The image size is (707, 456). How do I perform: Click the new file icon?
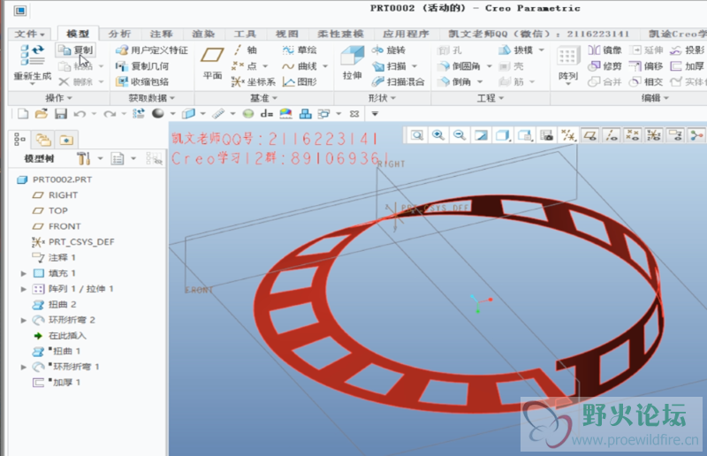click(23, 114)
